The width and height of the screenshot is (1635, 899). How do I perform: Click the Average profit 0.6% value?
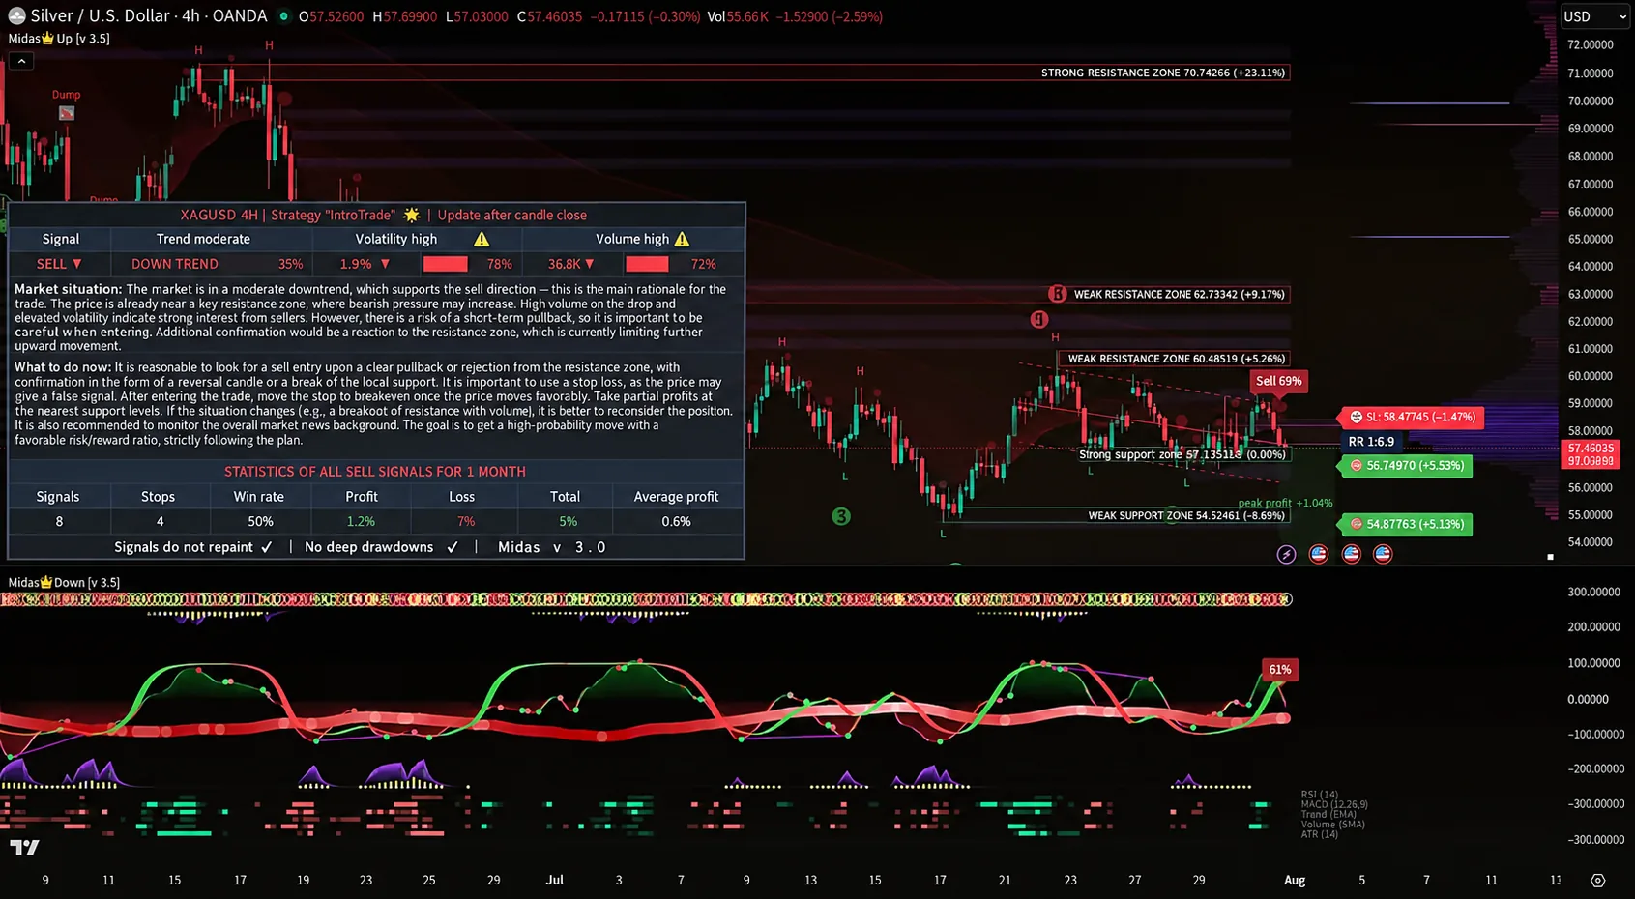point(676,521)
